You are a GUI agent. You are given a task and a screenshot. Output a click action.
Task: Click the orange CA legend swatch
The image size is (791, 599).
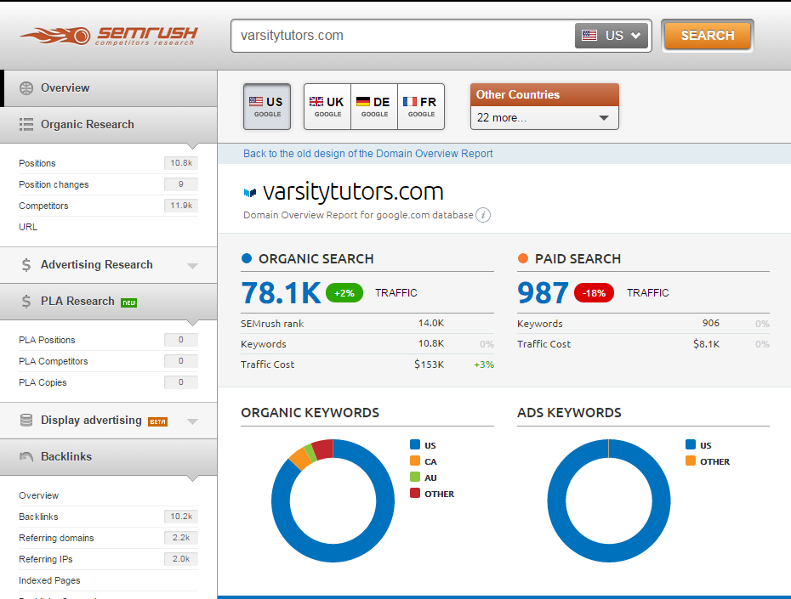pos(415,461)
